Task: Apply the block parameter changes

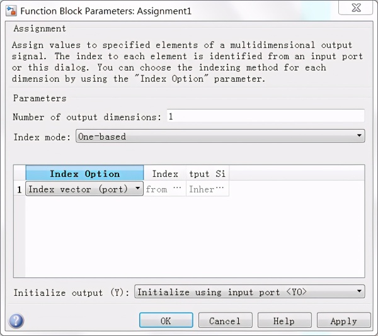Action: tap(344, 320)
